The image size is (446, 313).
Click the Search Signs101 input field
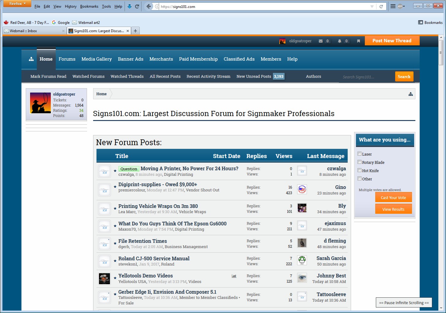[366, 77]
